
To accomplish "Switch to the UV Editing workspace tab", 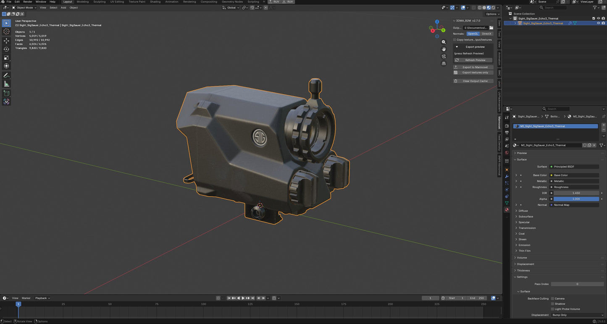I will pos(117,2).
